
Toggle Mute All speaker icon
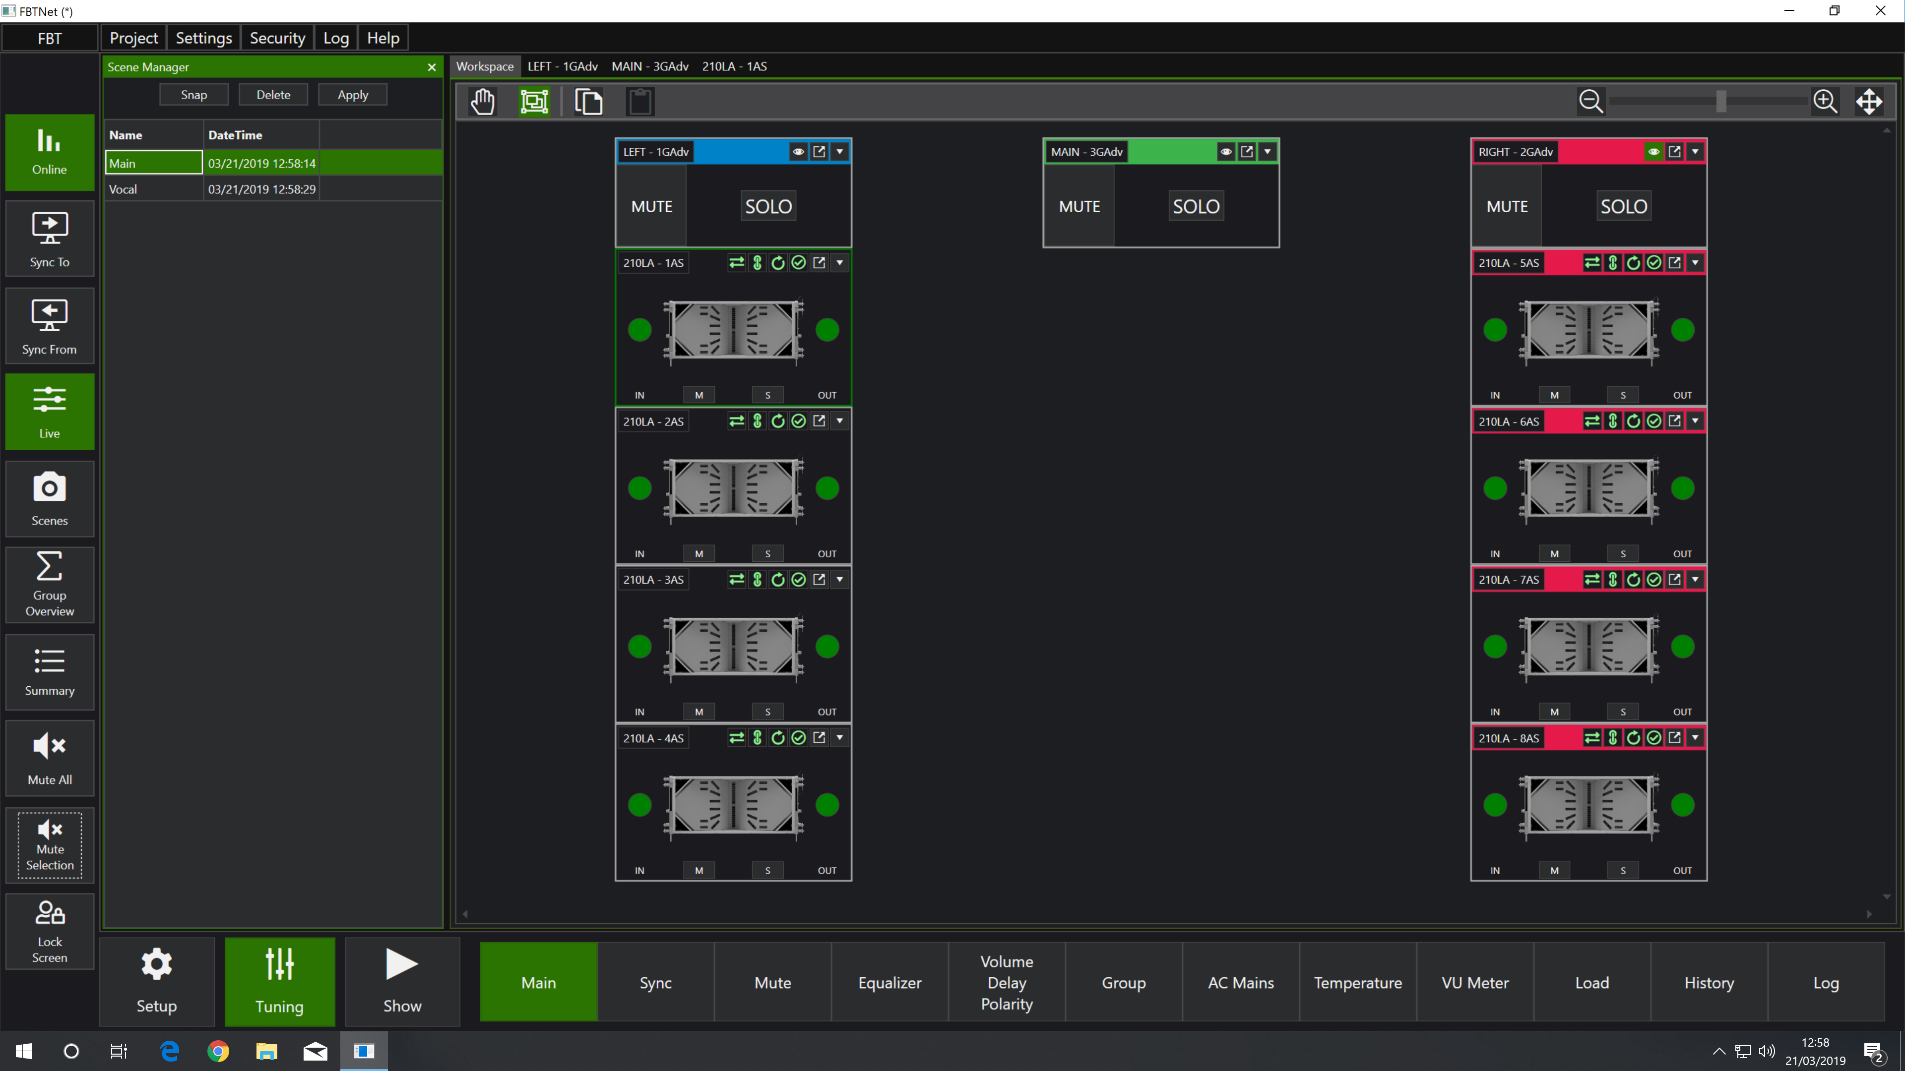point(49,745)
